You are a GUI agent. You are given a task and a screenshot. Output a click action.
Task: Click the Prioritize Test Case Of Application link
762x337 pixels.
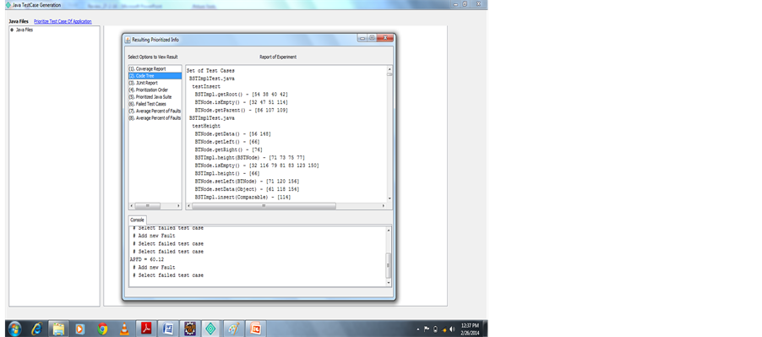[63, 22]
